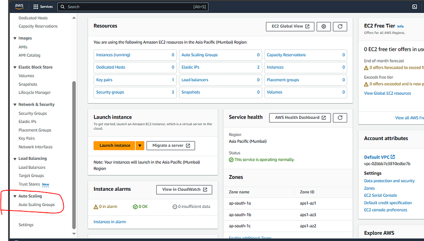Refresh the Resources panel
Screen dimensions: 424x241
coord(340,26)
